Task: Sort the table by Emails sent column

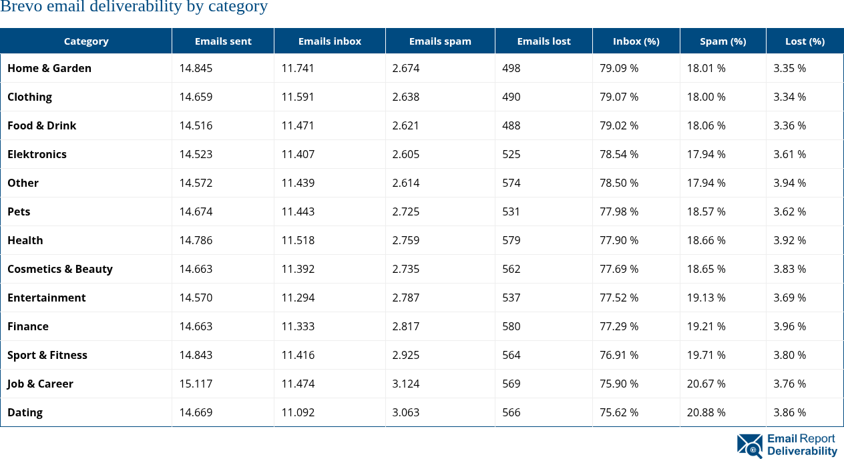Action: click(x=222, y=41)
